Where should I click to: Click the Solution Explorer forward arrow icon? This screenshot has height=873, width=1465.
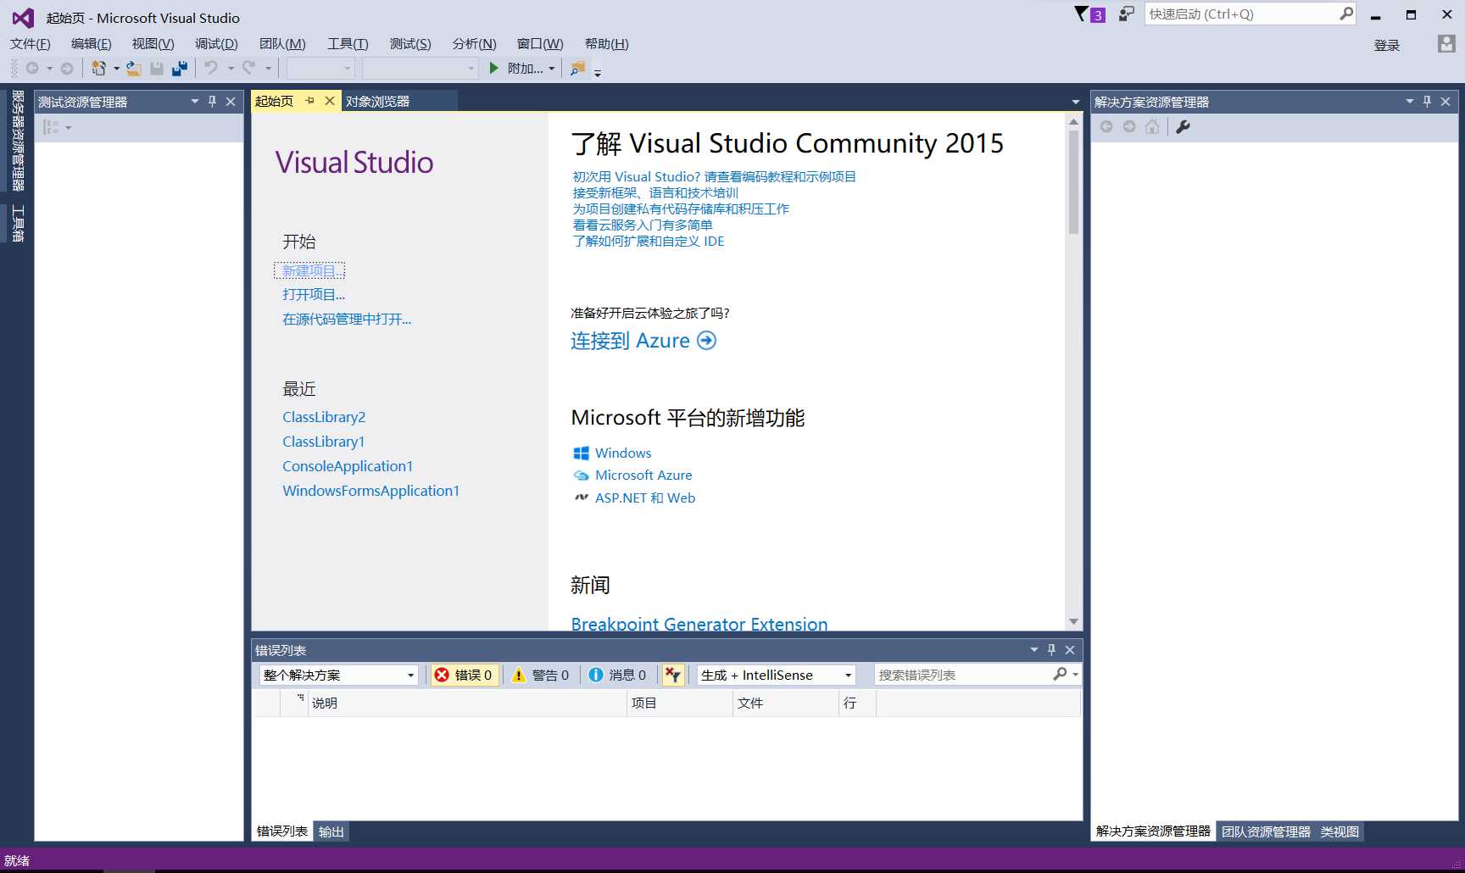click(x=1129, y=126)
